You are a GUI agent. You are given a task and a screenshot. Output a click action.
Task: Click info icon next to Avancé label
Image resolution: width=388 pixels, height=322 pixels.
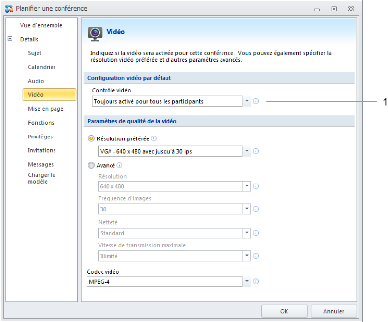click(119, 165)
